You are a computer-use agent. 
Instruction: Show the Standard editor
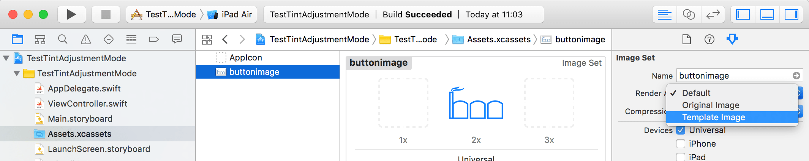pos(664,15)
